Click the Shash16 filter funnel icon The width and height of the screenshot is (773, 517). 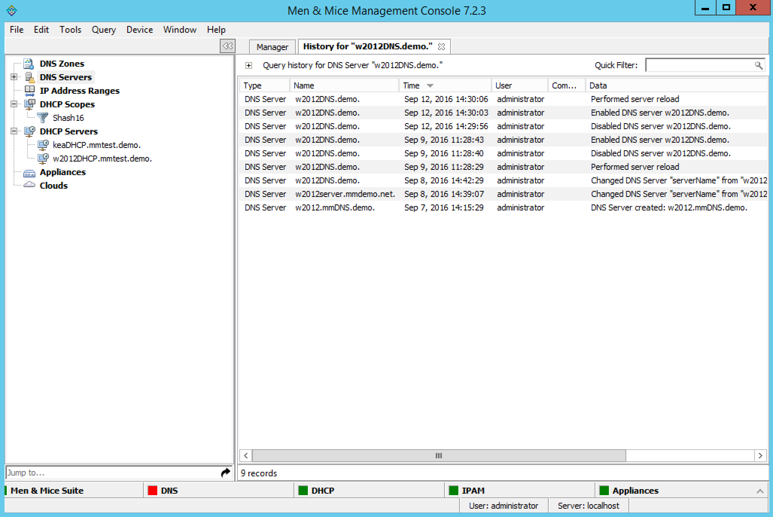click(x=43, y=118)
